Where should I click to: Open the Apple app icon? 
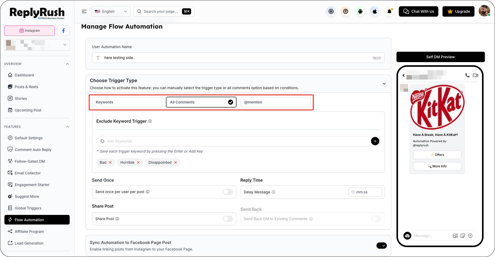pos(375,11)
